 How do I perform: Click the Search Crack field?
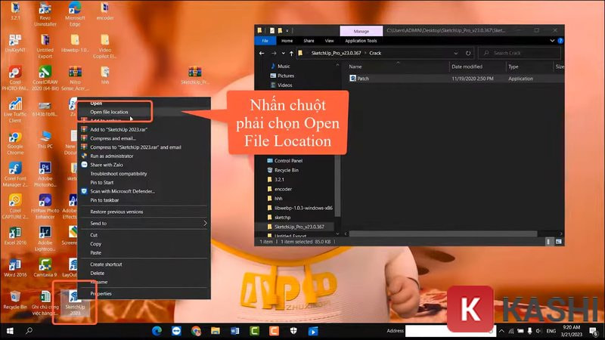pos(519,53)
